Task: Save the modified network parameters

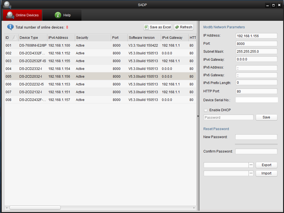Action: pyautogui.click(x=266, y=117)
